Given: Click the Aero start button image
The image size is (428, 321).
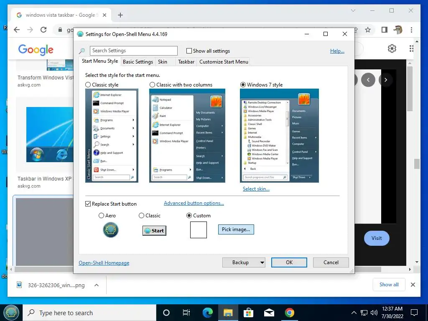Looking at the screenshot, I should pyautogui.click(x=110, y=230).
